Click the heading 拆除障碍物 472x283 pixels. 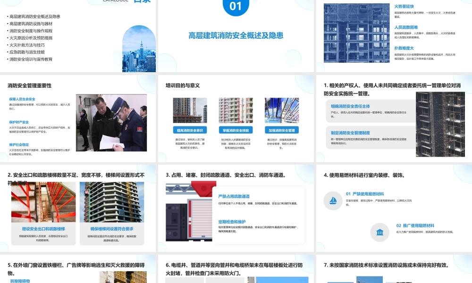coord(20,281)
